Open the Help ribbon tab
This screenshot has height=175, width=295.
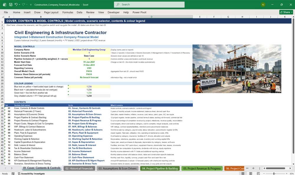pyautogui.click(x=126, y=12)
